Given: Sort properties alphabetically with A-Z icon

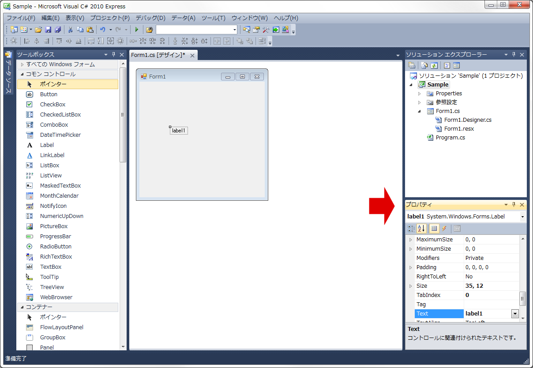Looking at the screenshot, I should [x=421, y=229].
